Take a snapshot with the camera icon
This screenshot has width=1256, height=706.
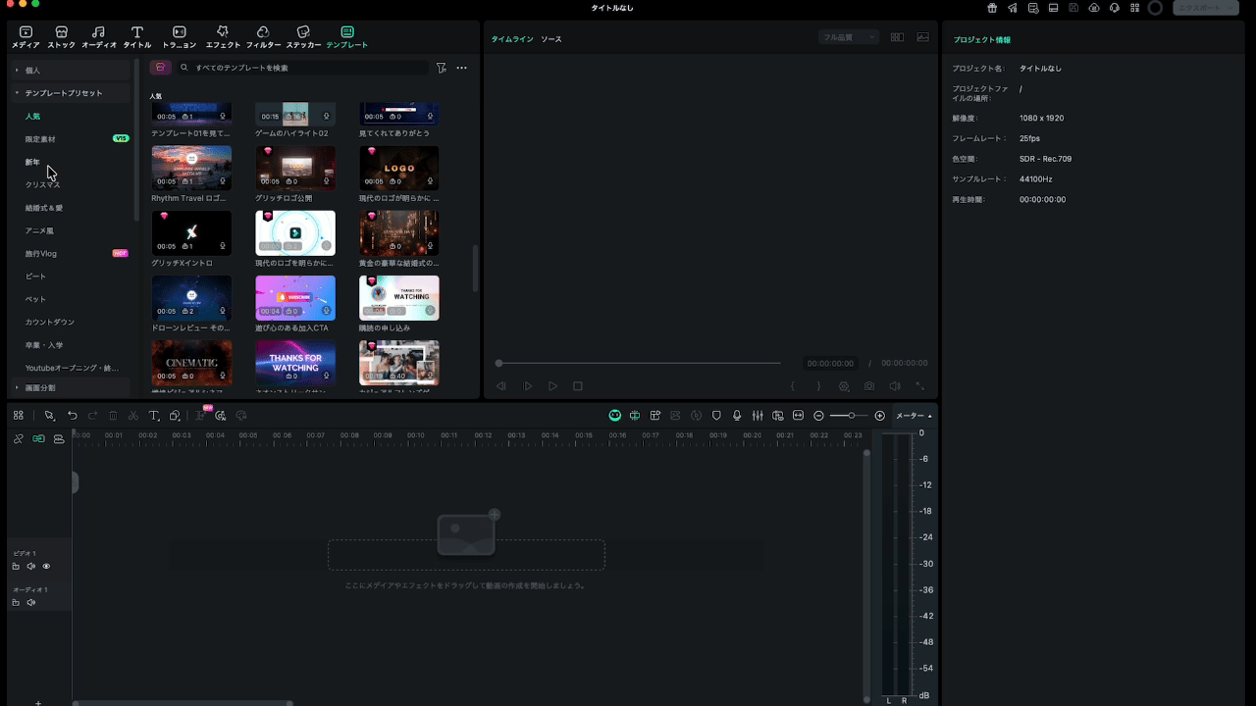tap(869, 386)
